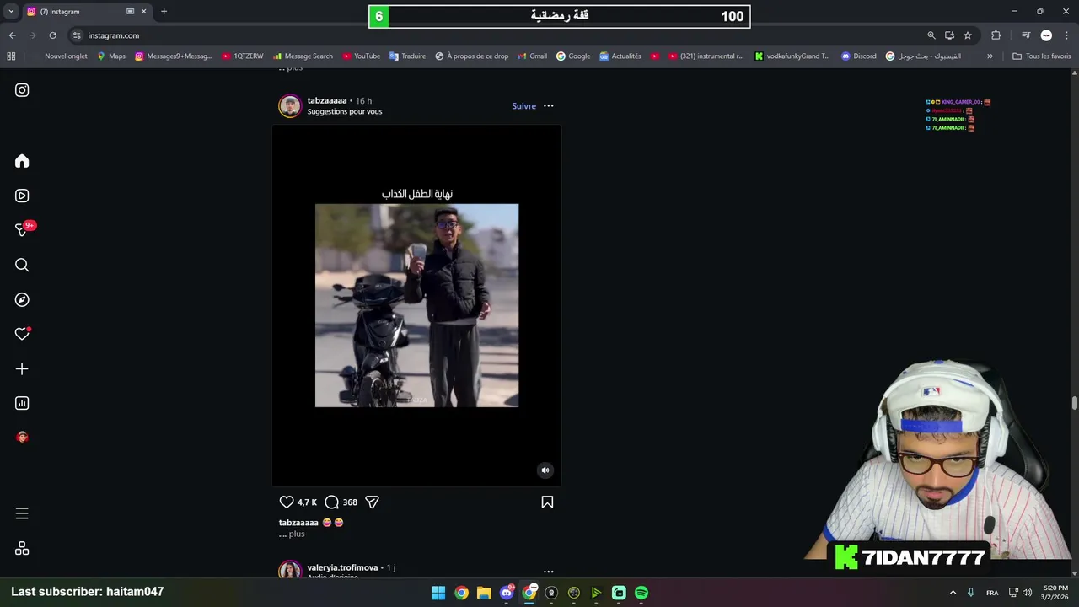Screen dimensions: 1079x607
Task: Open the Chrome profile avatar
Action: coord(1046,35)
